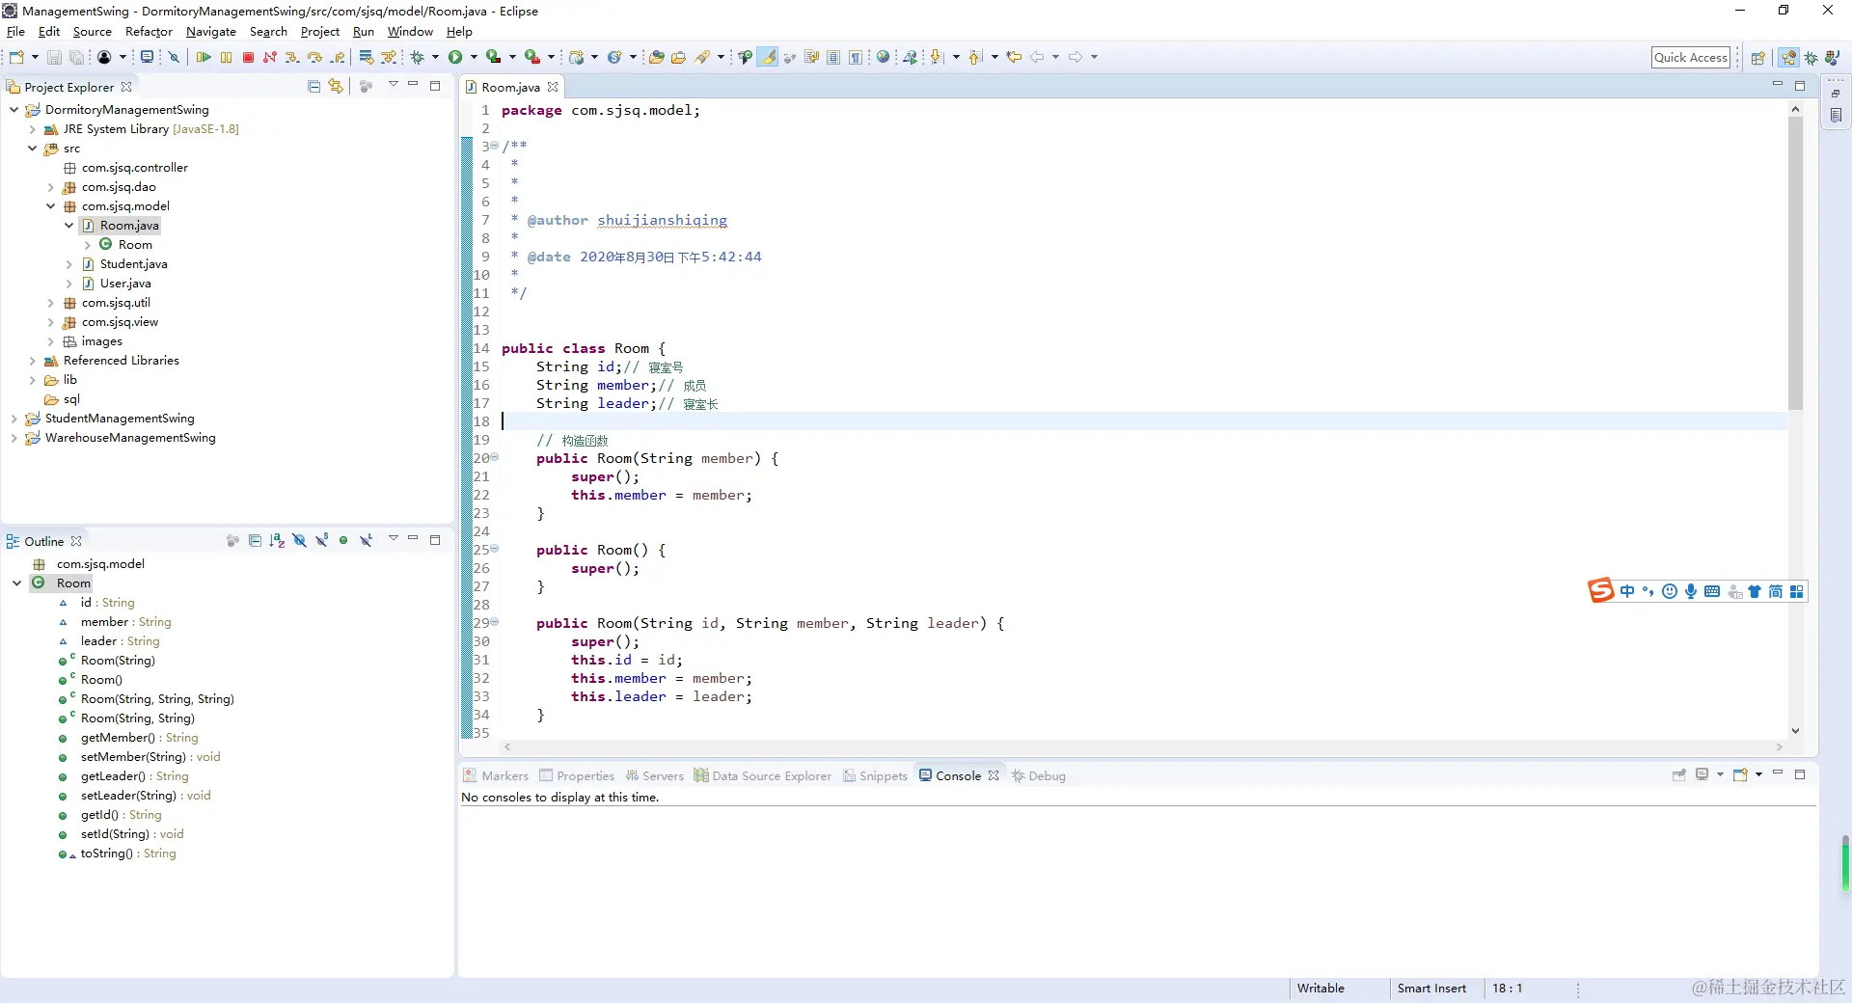
Task: Open the Project Explorer View Menu
Action: (x=393, y=85)
